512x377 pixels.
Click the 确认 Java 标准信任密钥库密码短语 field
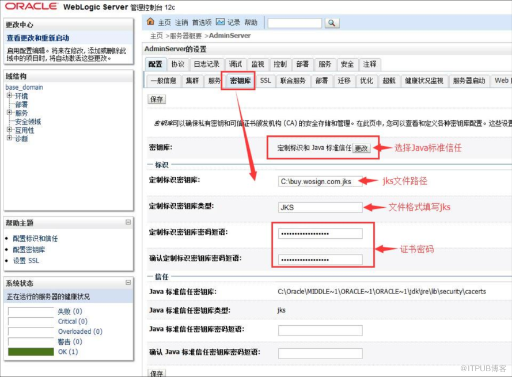(320, 353)
